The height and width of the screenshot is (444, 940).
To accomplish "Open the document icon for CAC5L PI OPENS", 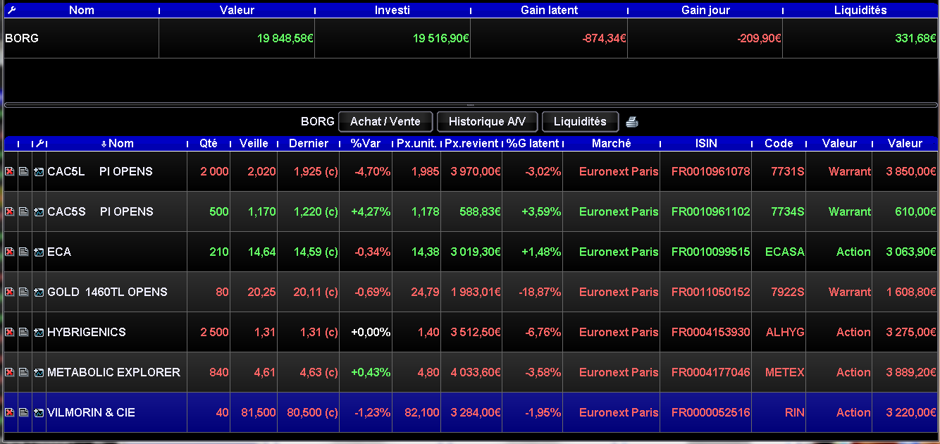I will pos(24,171).
